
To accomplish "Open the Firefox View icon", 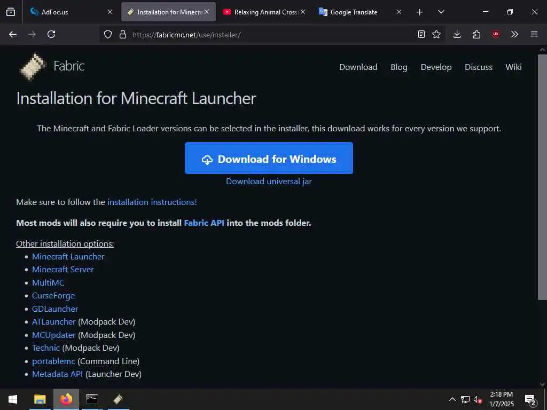I will 11,12.
